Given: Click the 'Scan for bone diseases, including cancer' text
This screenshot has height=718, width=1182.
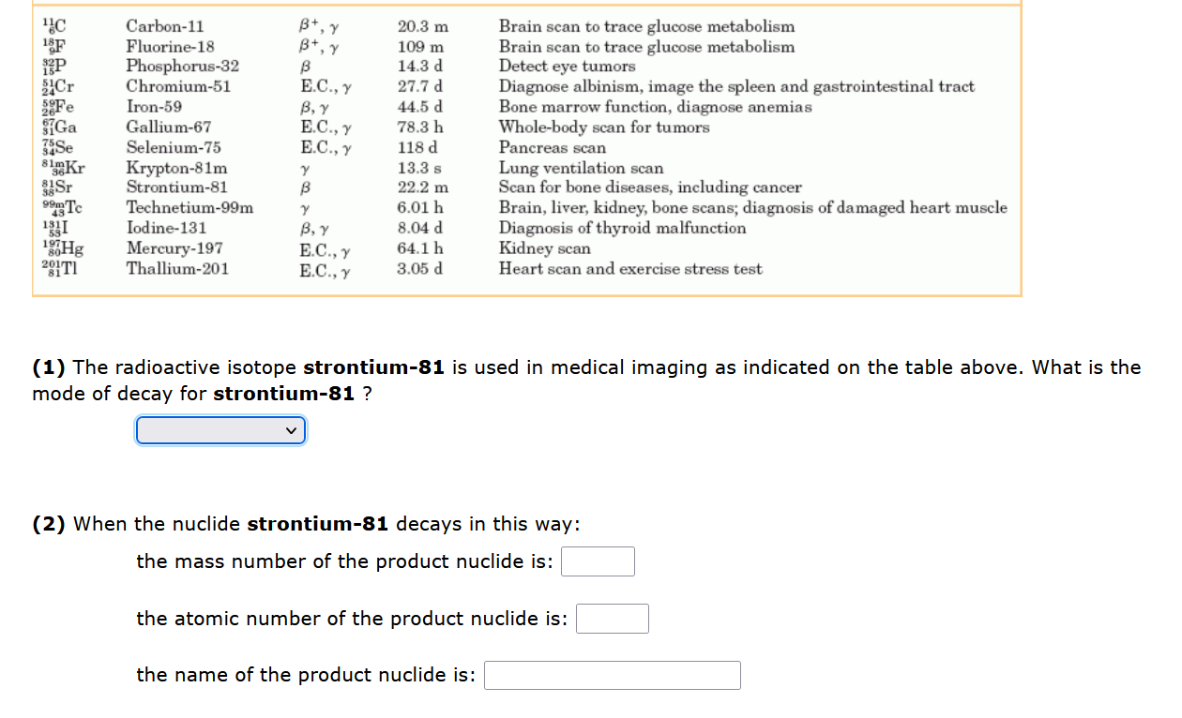Looking at the screenshot, I should 650,187.
